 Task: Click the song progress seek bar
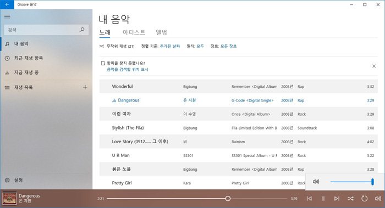point(197,199)
